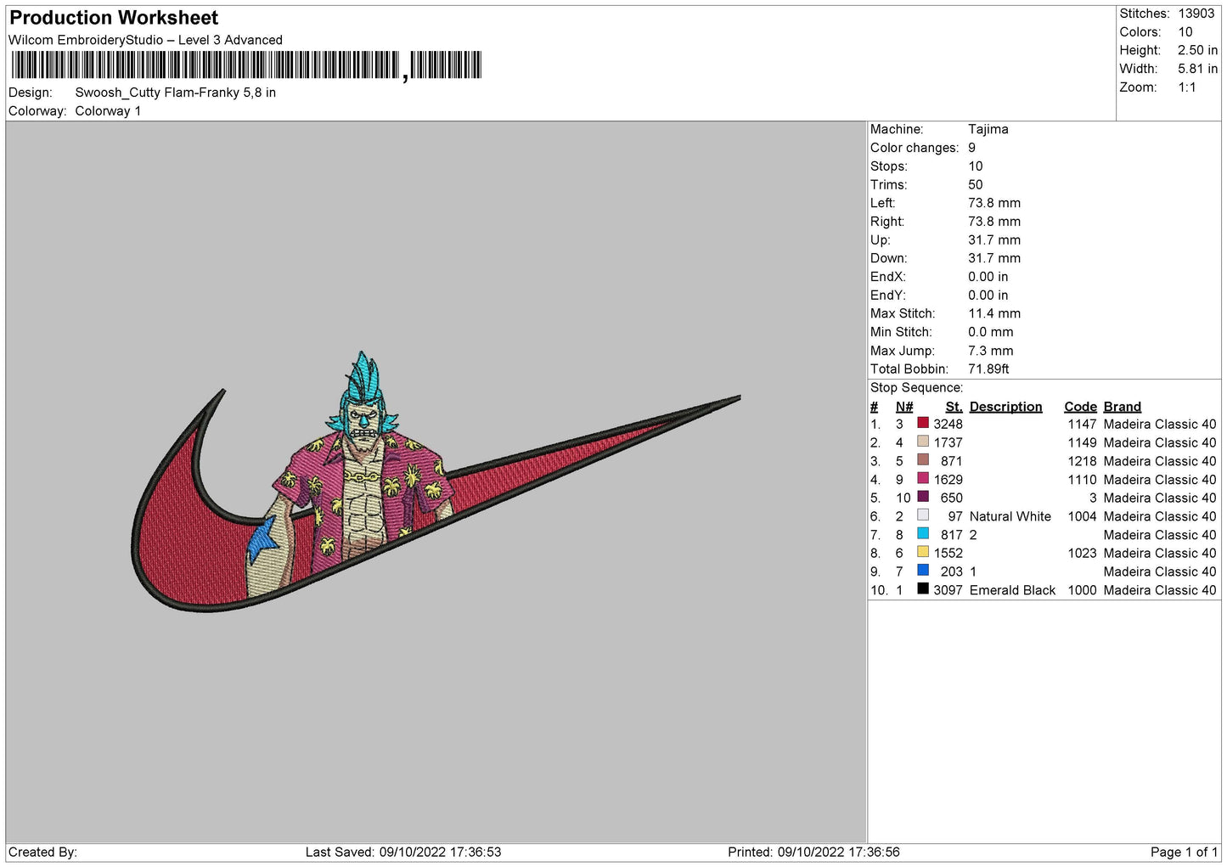
Task: Click the dark purple swatch for stop 5
Action: point(923,497)
